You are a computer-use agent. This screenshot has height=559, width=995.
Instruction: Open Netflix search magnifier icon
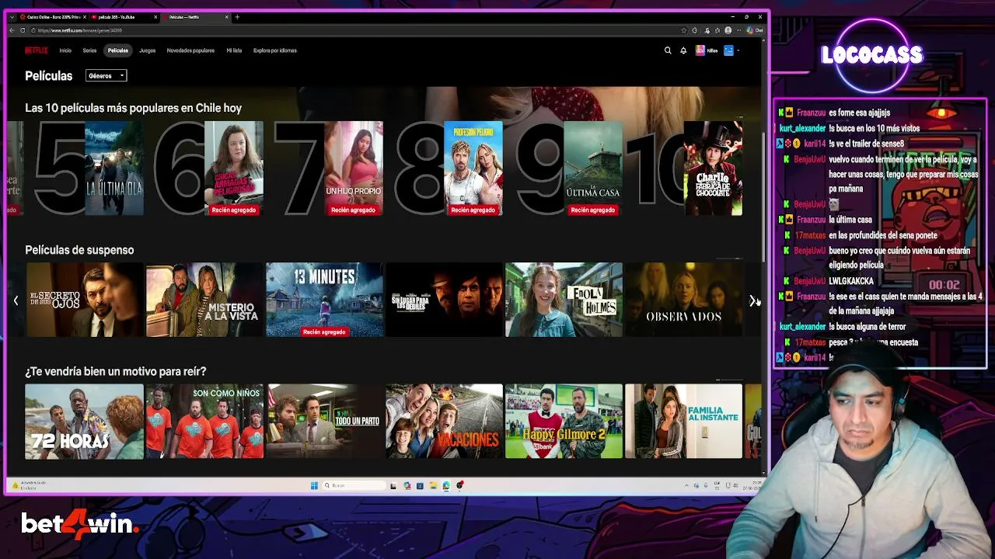click(x=667, y=50)
